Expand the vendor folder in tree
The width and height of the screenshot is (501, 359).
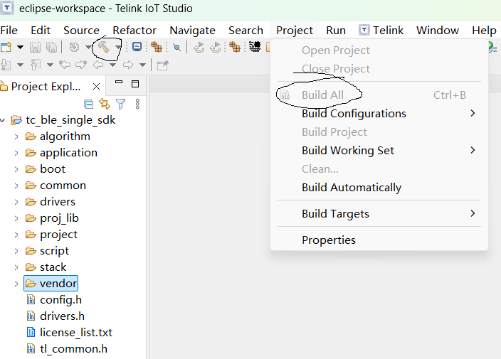click(16, 284)
